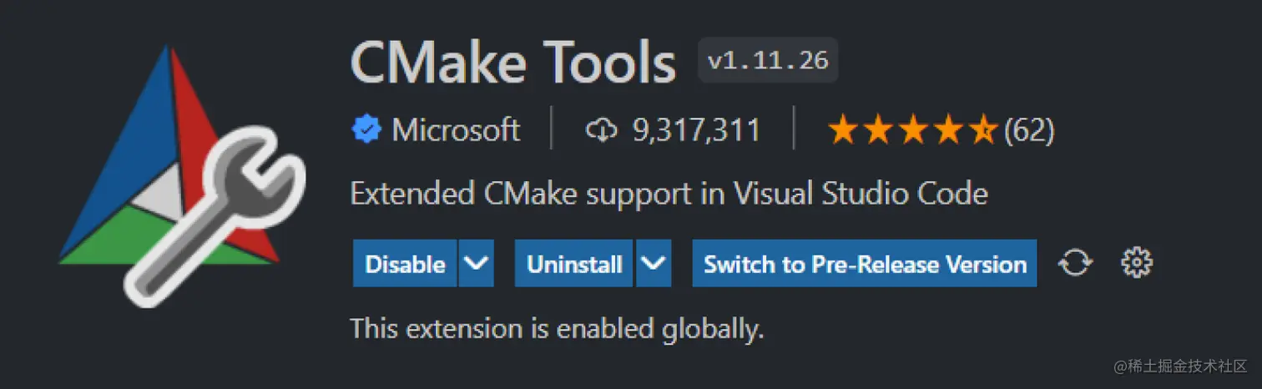Screen dimensions: 1262x389
Task: Click the first orange rating star
Action: [x=843, y=130]
